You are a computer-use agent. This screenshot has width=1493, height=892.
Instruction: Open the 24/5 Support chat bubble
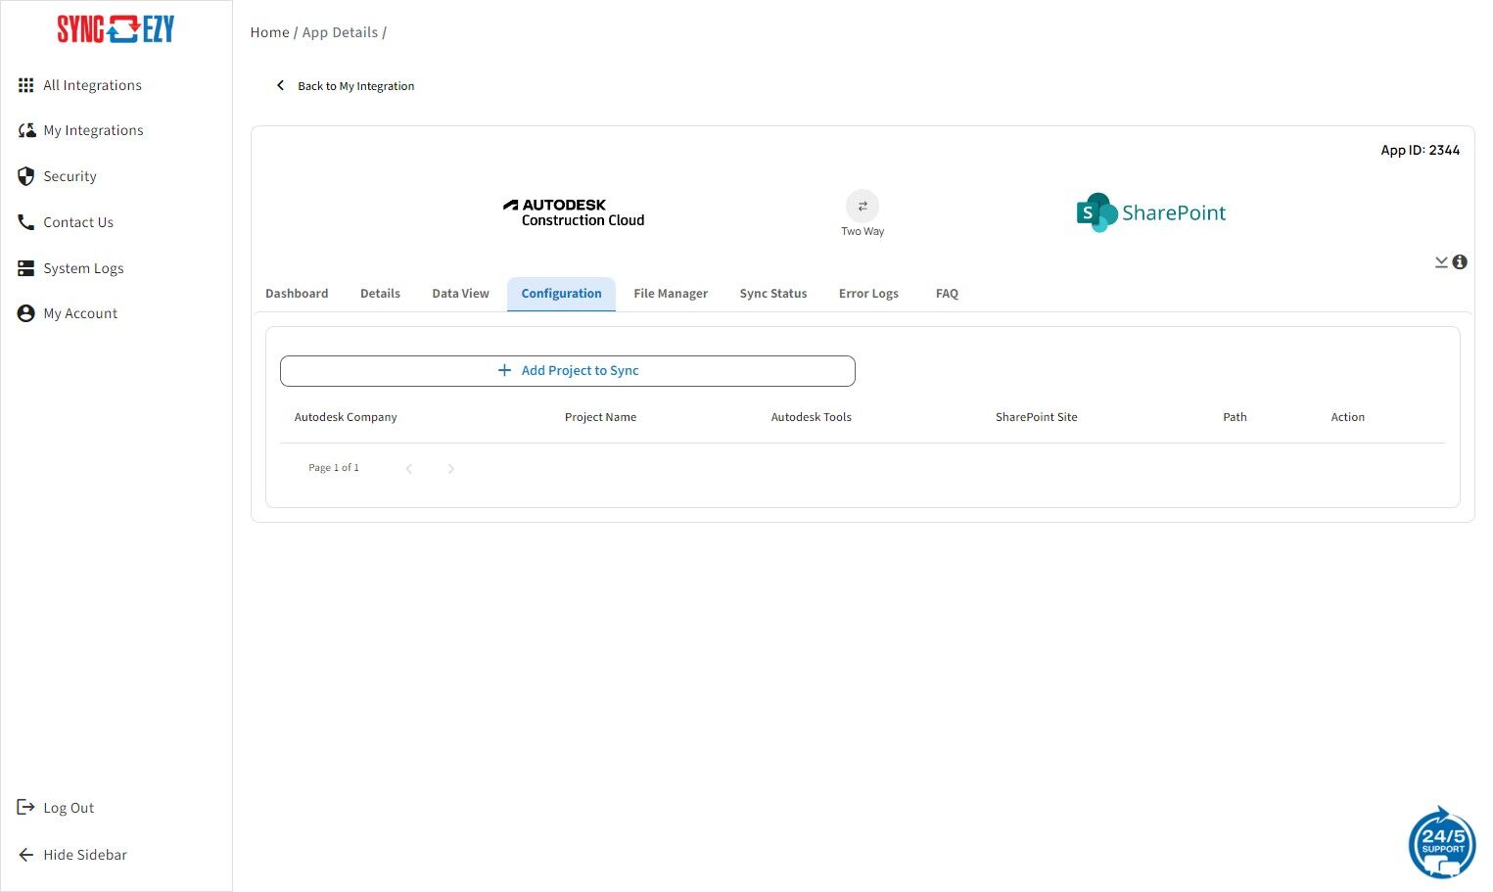1442,842
